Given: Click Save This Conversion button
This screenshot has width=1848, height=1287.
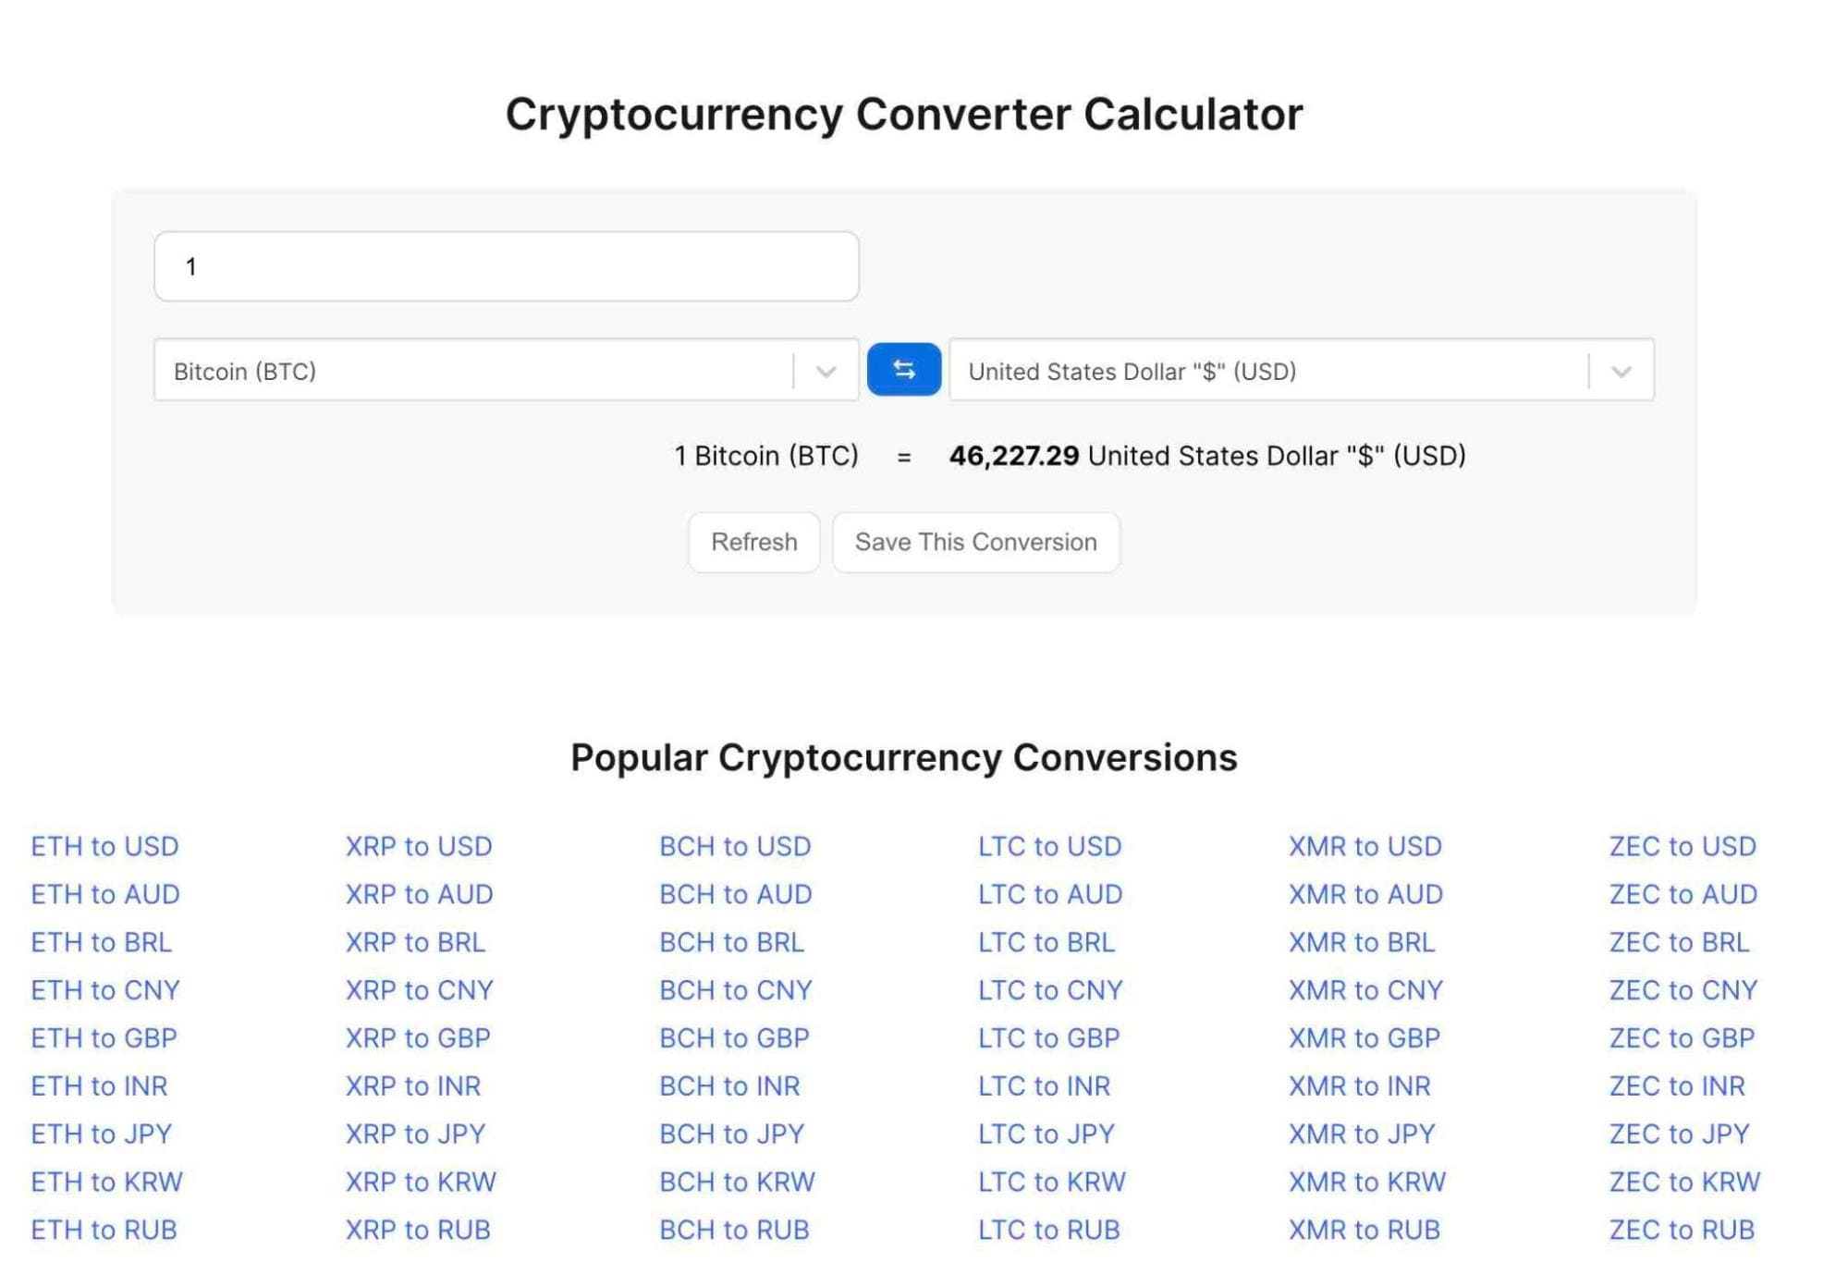Looking at the screenshot, I should 976,541.
